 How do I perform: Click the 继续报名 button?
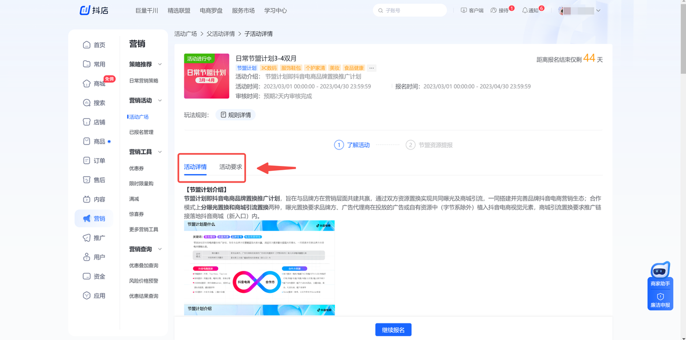tap(393, 329)
